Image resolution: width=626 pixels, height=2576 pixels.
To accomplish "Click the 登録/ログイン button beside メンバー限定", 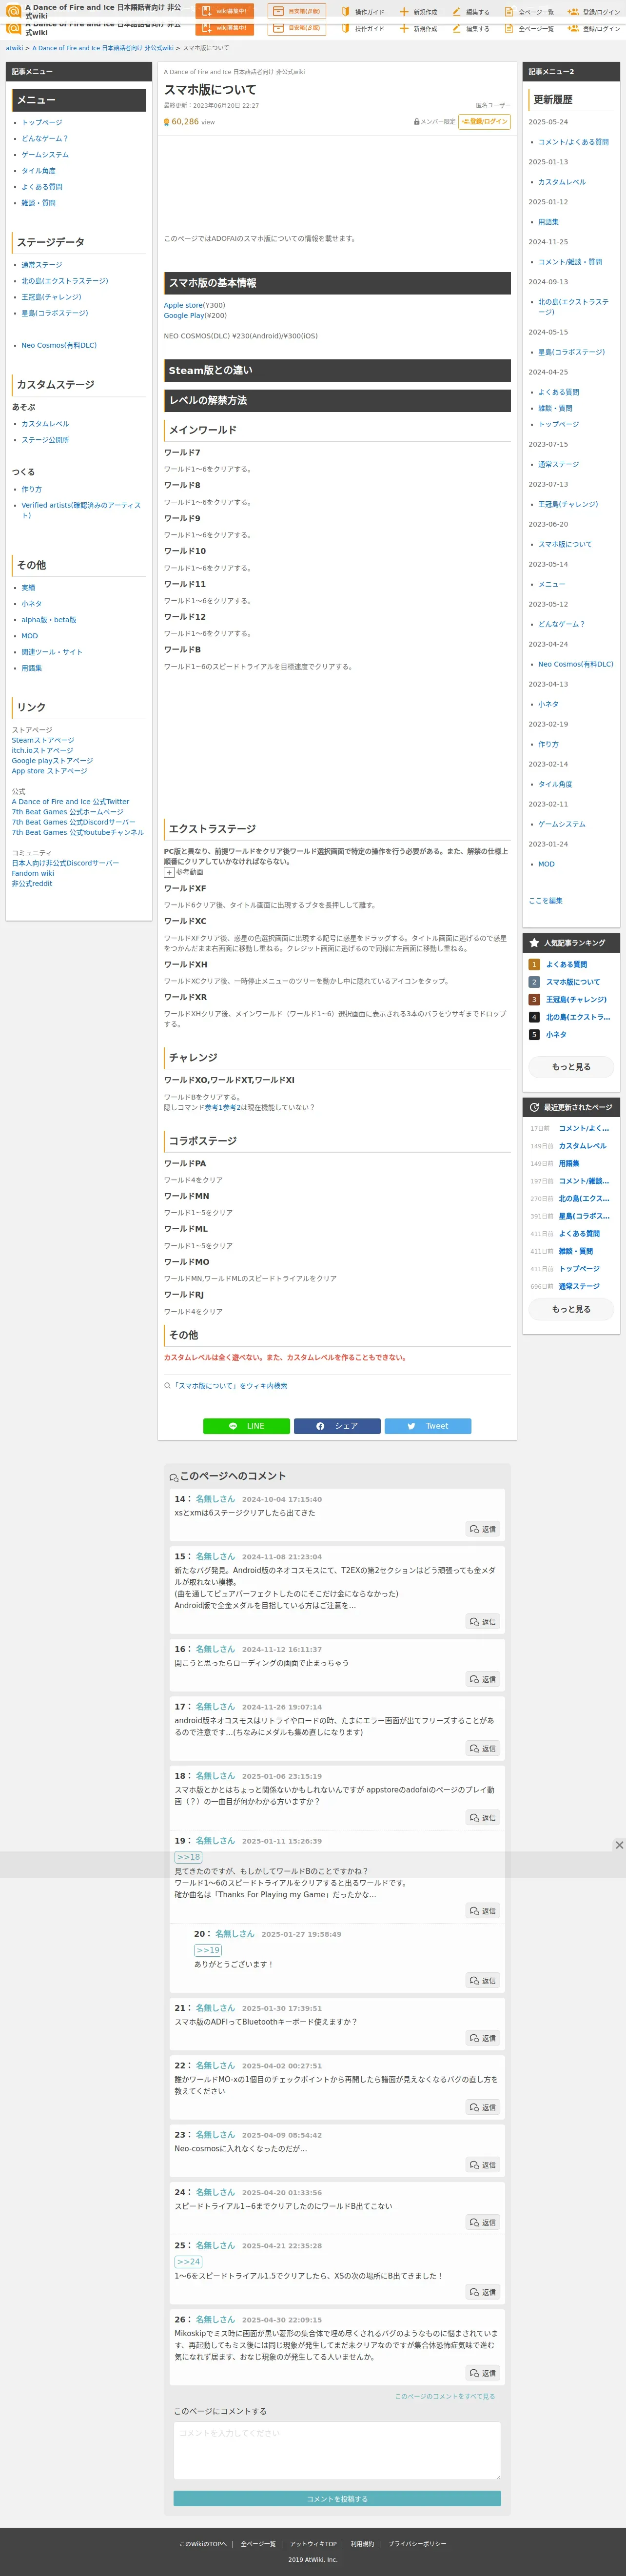I will point(485,122).
